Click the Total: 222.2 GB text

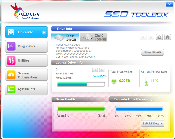click(65, 74)
